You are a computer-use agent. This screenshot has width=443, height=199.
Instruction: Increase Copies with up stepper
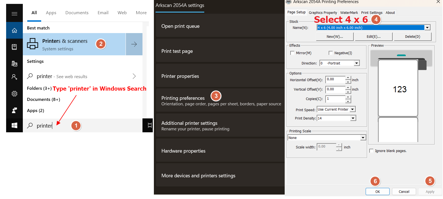coord(348,97)
